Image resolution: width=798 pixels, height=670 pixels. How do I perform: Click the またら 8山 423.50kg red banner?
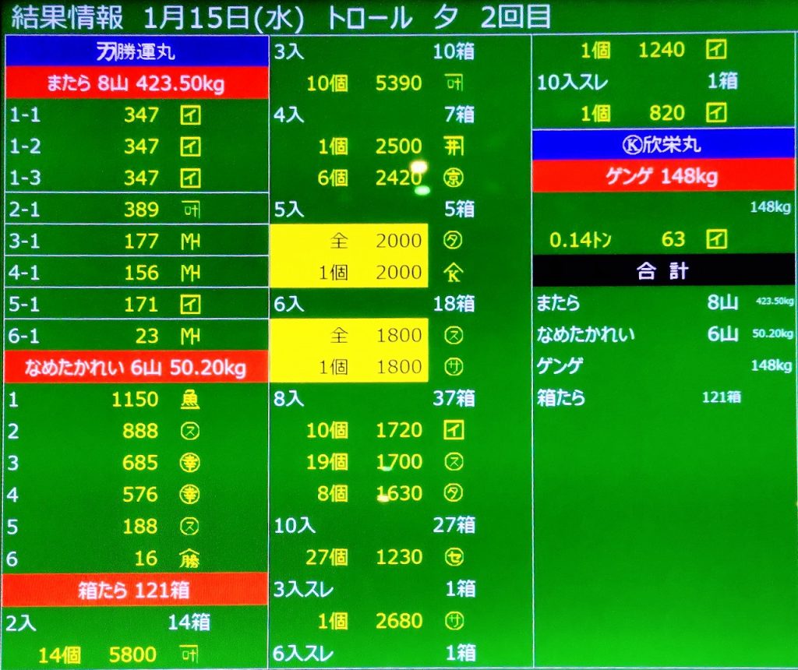(136, 83)
